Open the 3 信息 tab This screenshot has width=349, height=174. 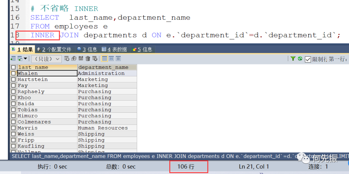(87, 49)
